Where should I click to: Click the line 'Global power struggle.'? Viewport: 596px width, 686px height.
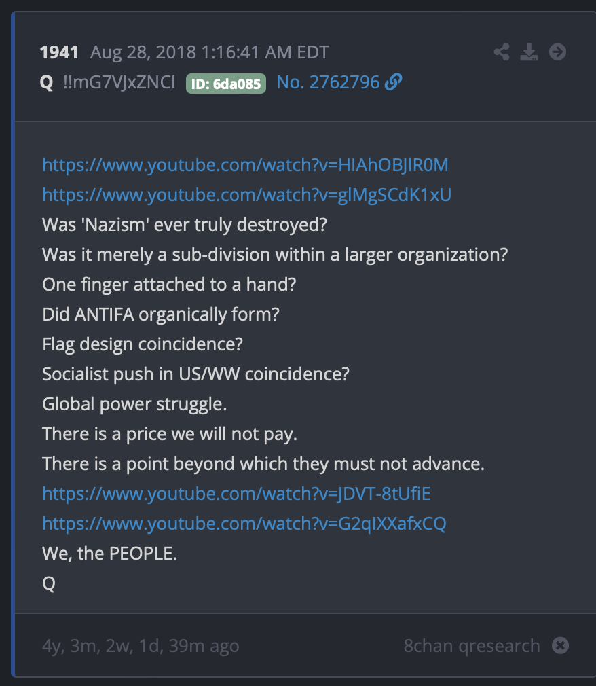[134, 404]
